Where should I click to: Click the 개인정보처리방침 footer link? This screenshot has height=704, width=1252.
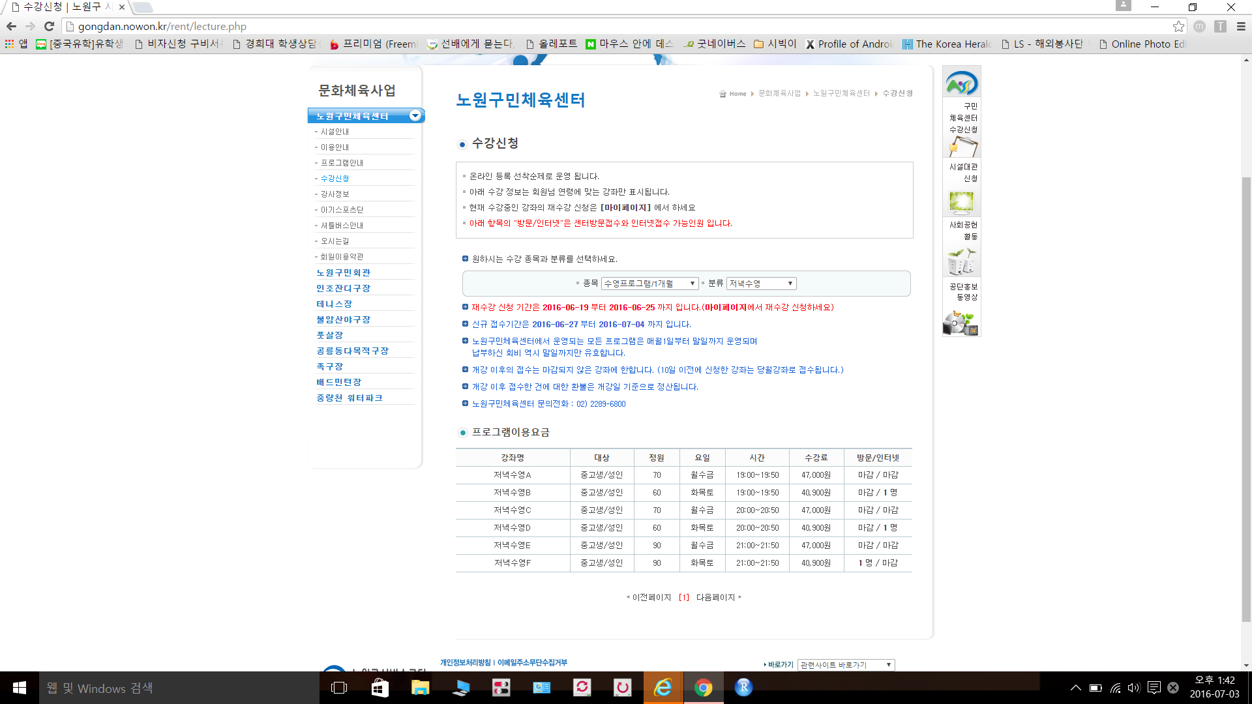tap(465, 662)
